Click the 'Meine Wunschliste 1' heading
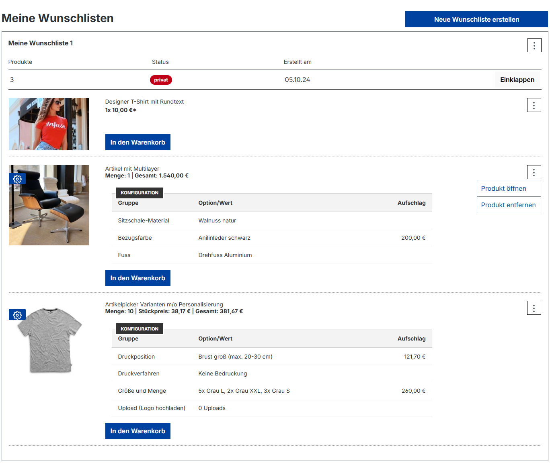 coord(41,43)
